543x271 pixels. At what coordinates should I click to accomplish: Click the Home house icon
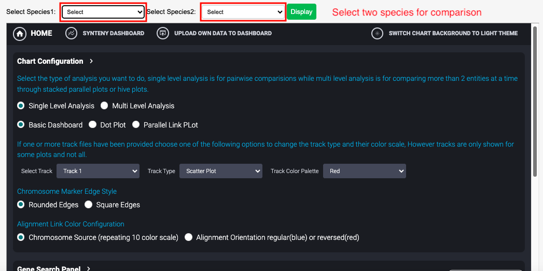(x=20, y=34)
